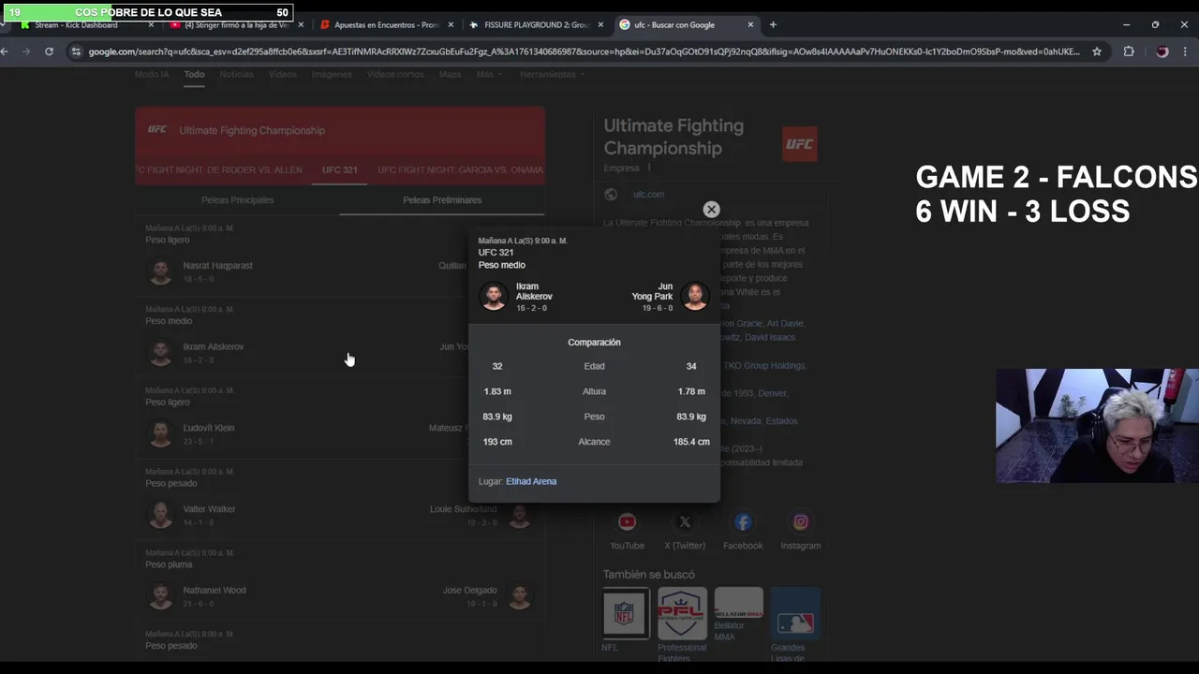This screenshot has width=1199, height=674.
Task: Open Nasrat Haqparast's fight row
Action: coord(340,256)
